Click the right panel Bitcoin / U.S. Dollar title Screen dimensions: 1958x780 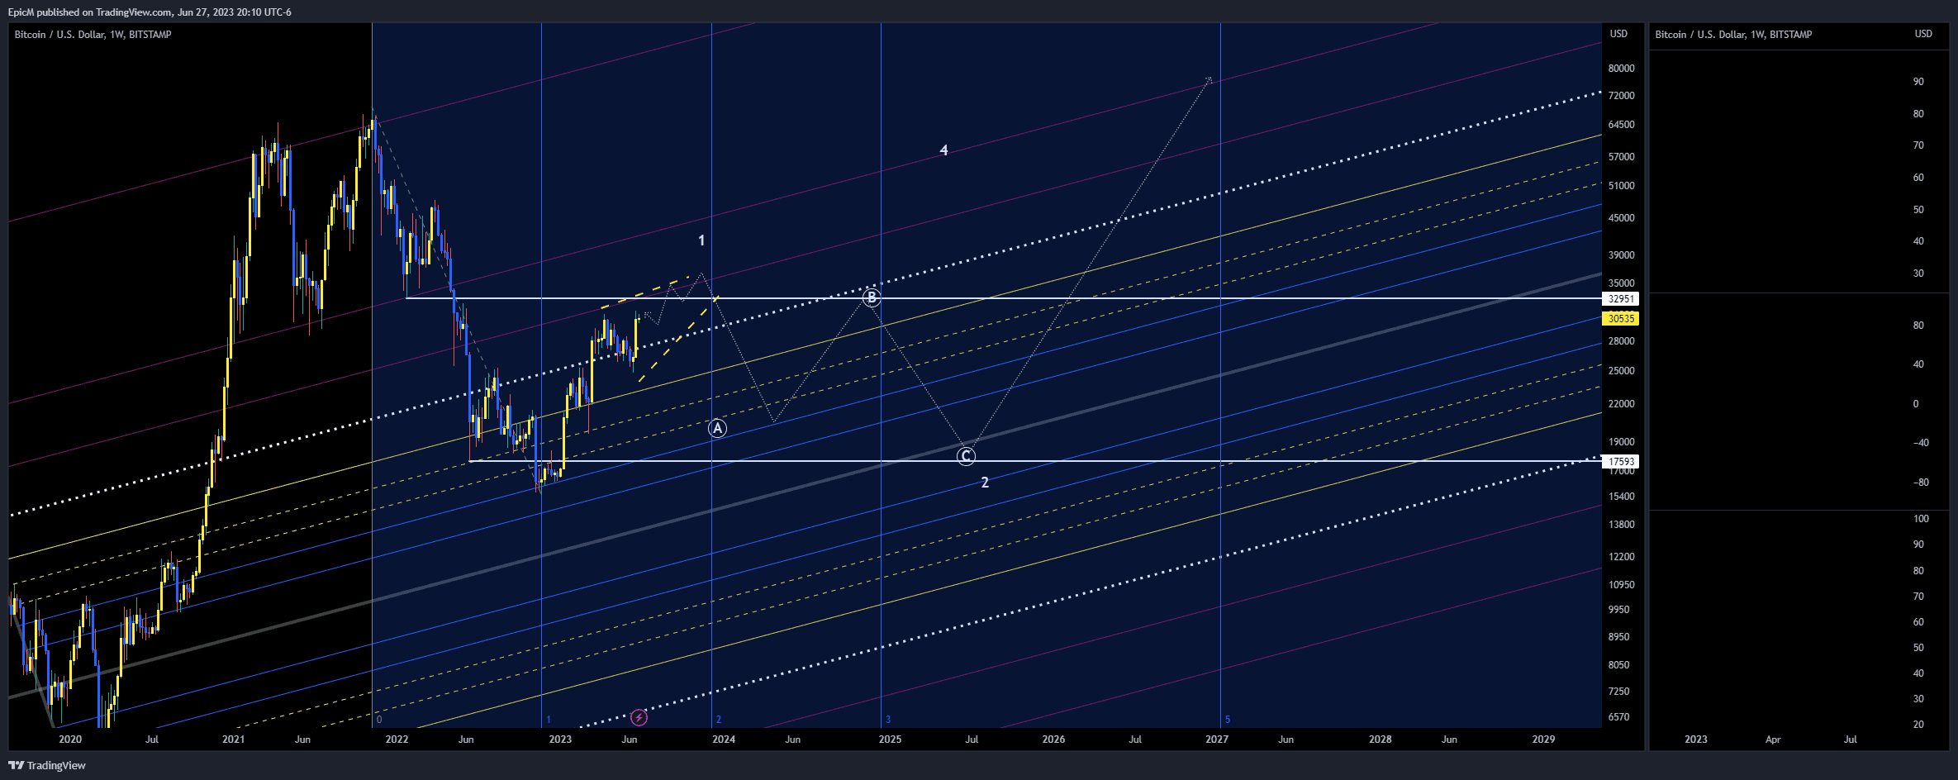coord(1733,35)
